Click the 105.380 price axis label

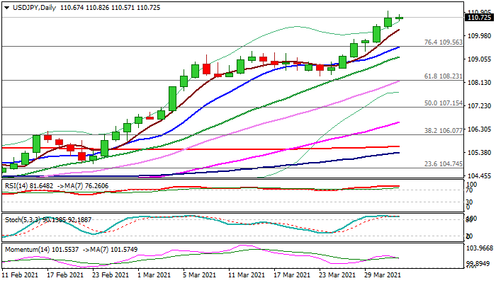[479, 153]
